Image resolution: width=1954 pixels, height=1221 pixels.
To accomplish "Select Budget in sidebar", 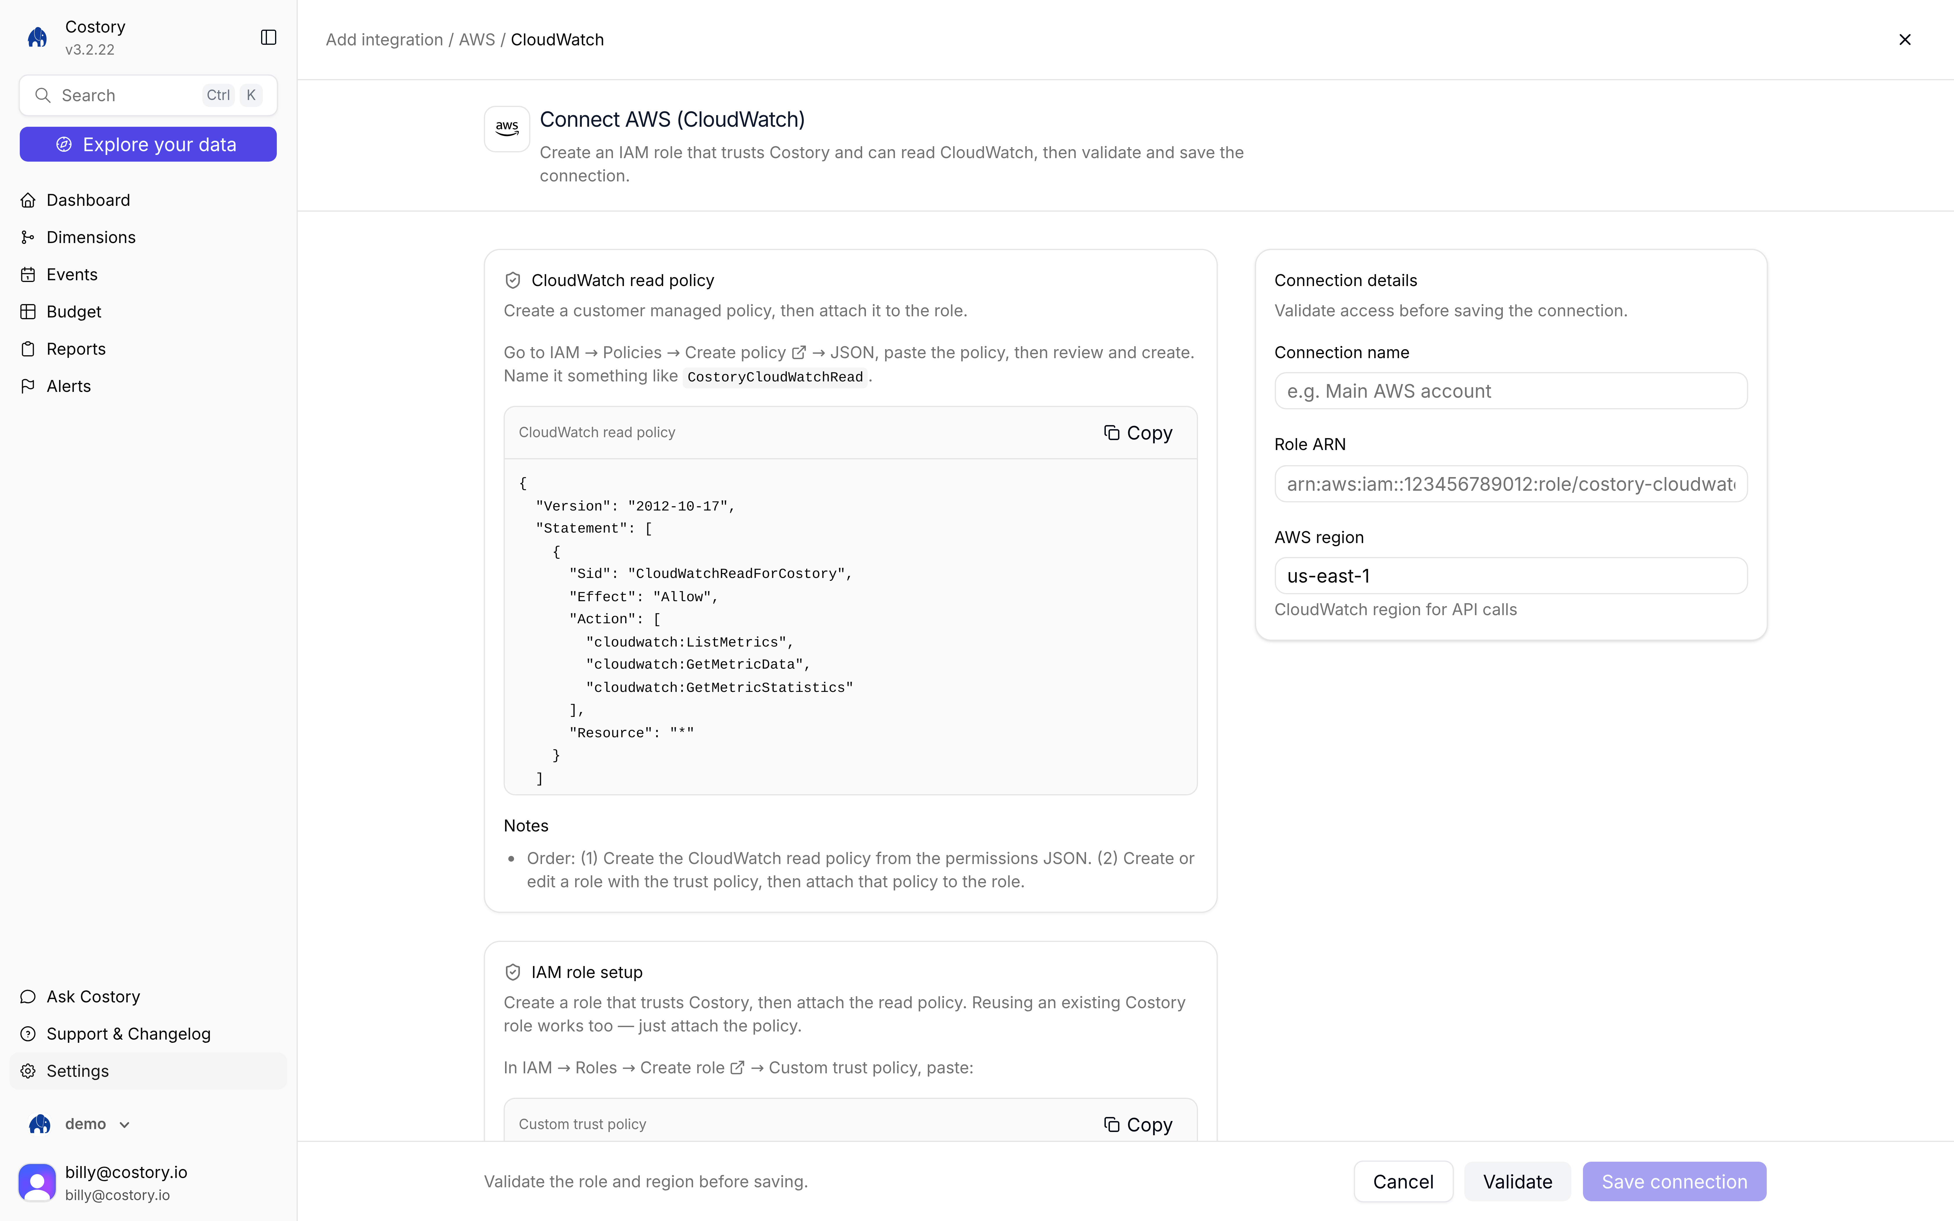I will point(149,312).
